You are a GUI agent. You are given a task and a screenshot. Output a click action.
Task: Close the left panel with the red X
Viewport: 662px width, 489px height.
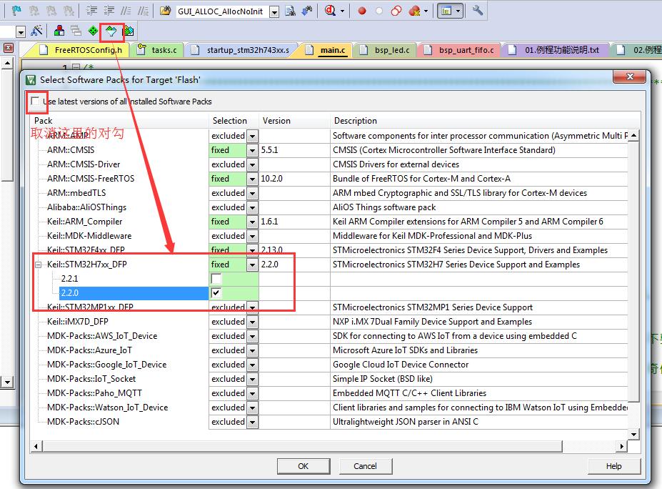[x=8, y=48]
